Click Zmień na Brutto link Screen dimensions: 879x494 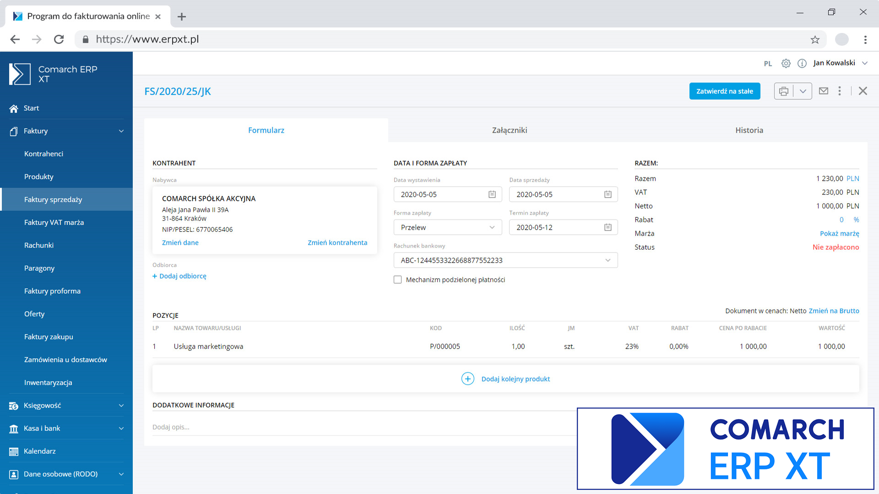[x=834, y=311]
